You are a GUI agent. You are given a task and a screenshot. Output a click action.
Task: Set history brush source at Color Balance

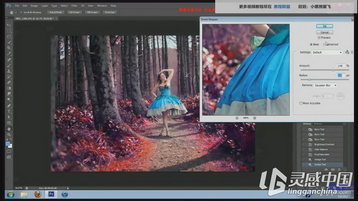point(304,150)
